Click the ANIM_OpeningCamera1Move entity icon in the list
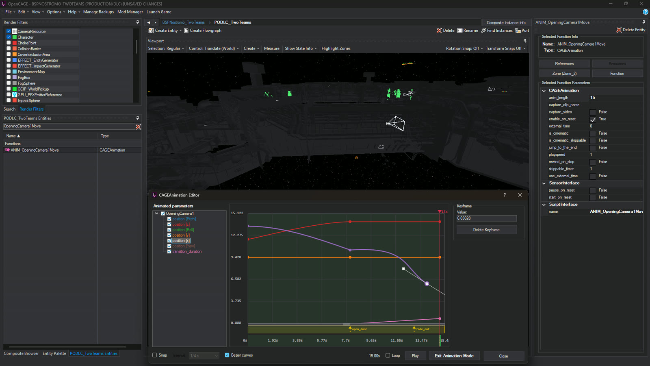Screen dimensions: 650x366 7,150
